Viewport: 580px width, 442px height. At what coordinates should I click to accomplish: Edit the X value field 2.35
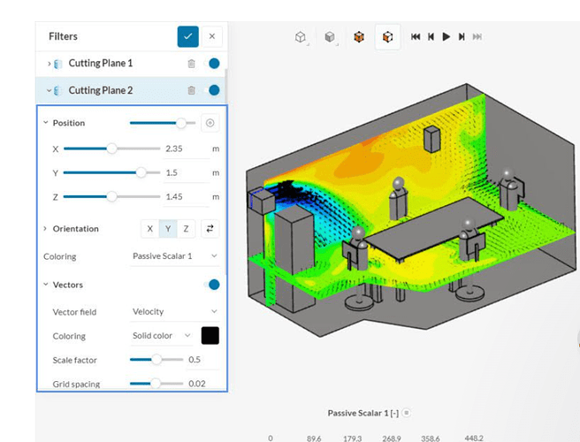[187, 149]
